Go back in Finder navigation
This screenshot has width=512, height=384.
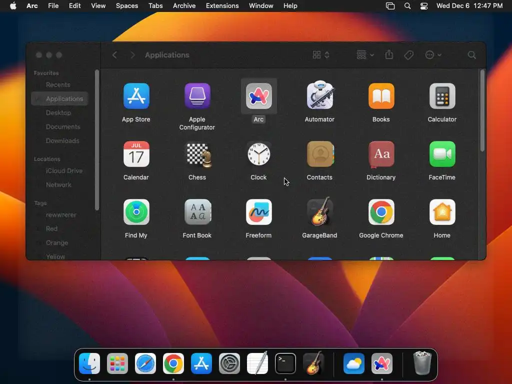coord(114,55)
